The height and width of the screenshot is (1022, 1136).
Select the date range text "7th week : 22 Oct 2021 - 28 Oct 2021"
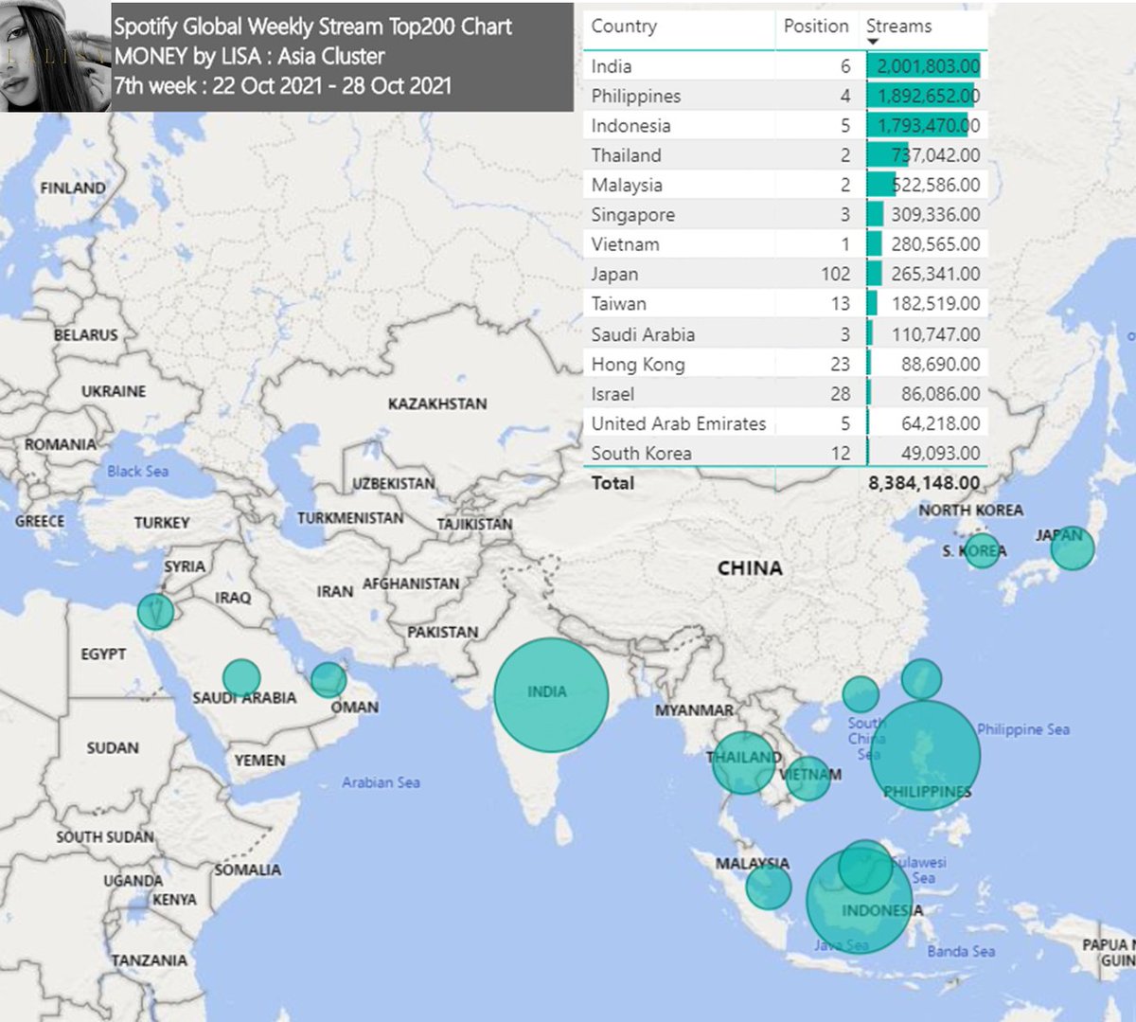[283, 85]
